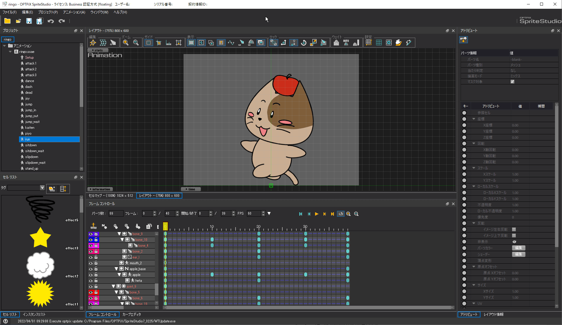
Task: Click the Setup mode icon in Frame Control
Action: point(94,226)
